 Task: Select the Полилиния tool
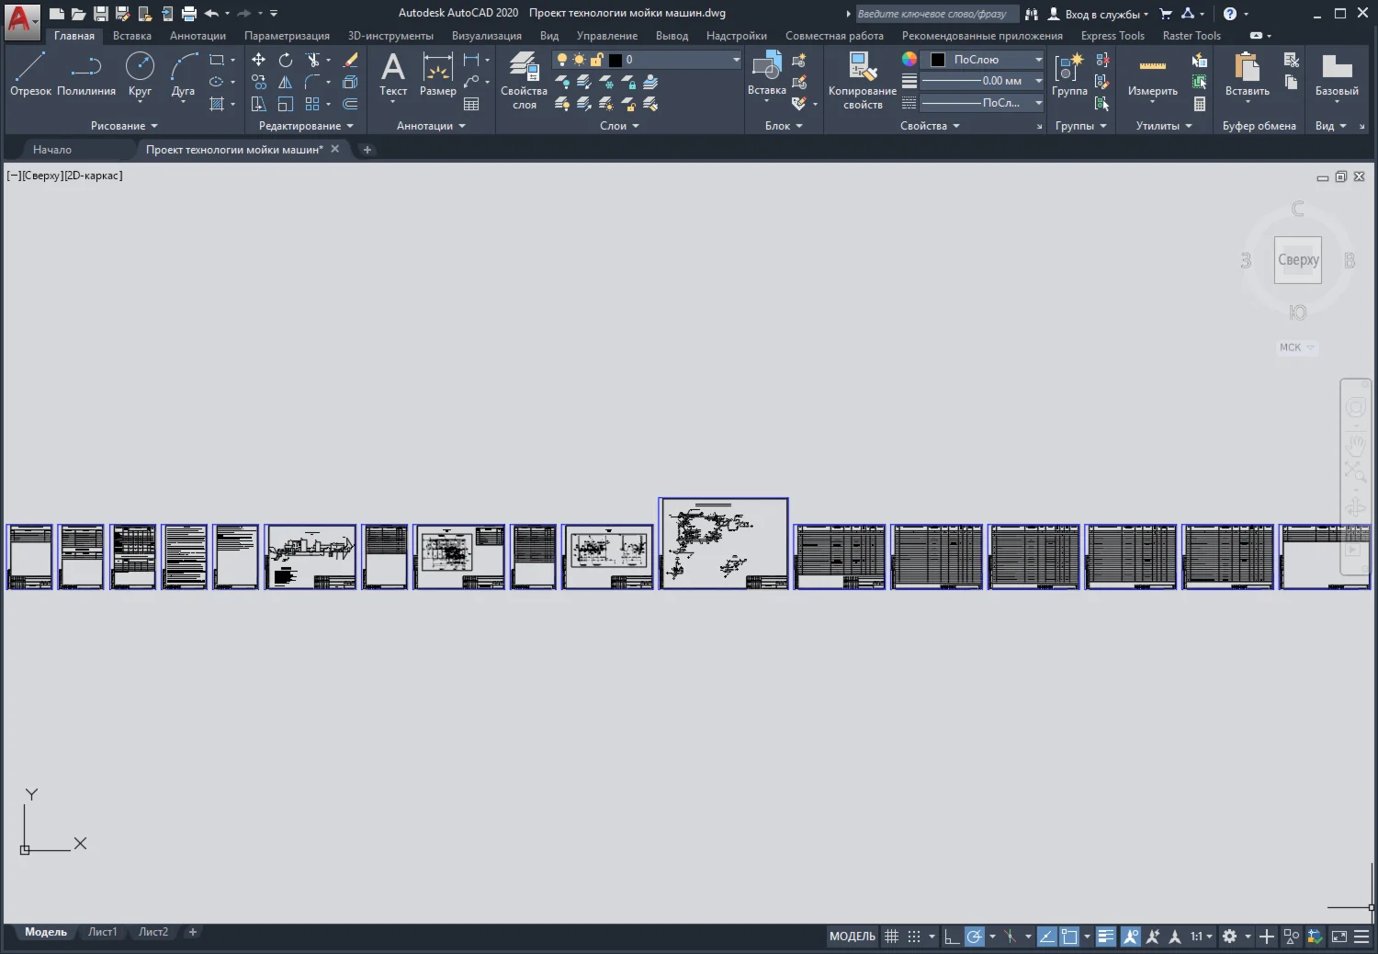click(x=86, y=74)
